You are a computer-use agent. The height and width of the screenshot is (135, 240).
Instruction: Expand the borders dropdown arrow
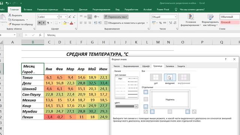click(60, 23)
